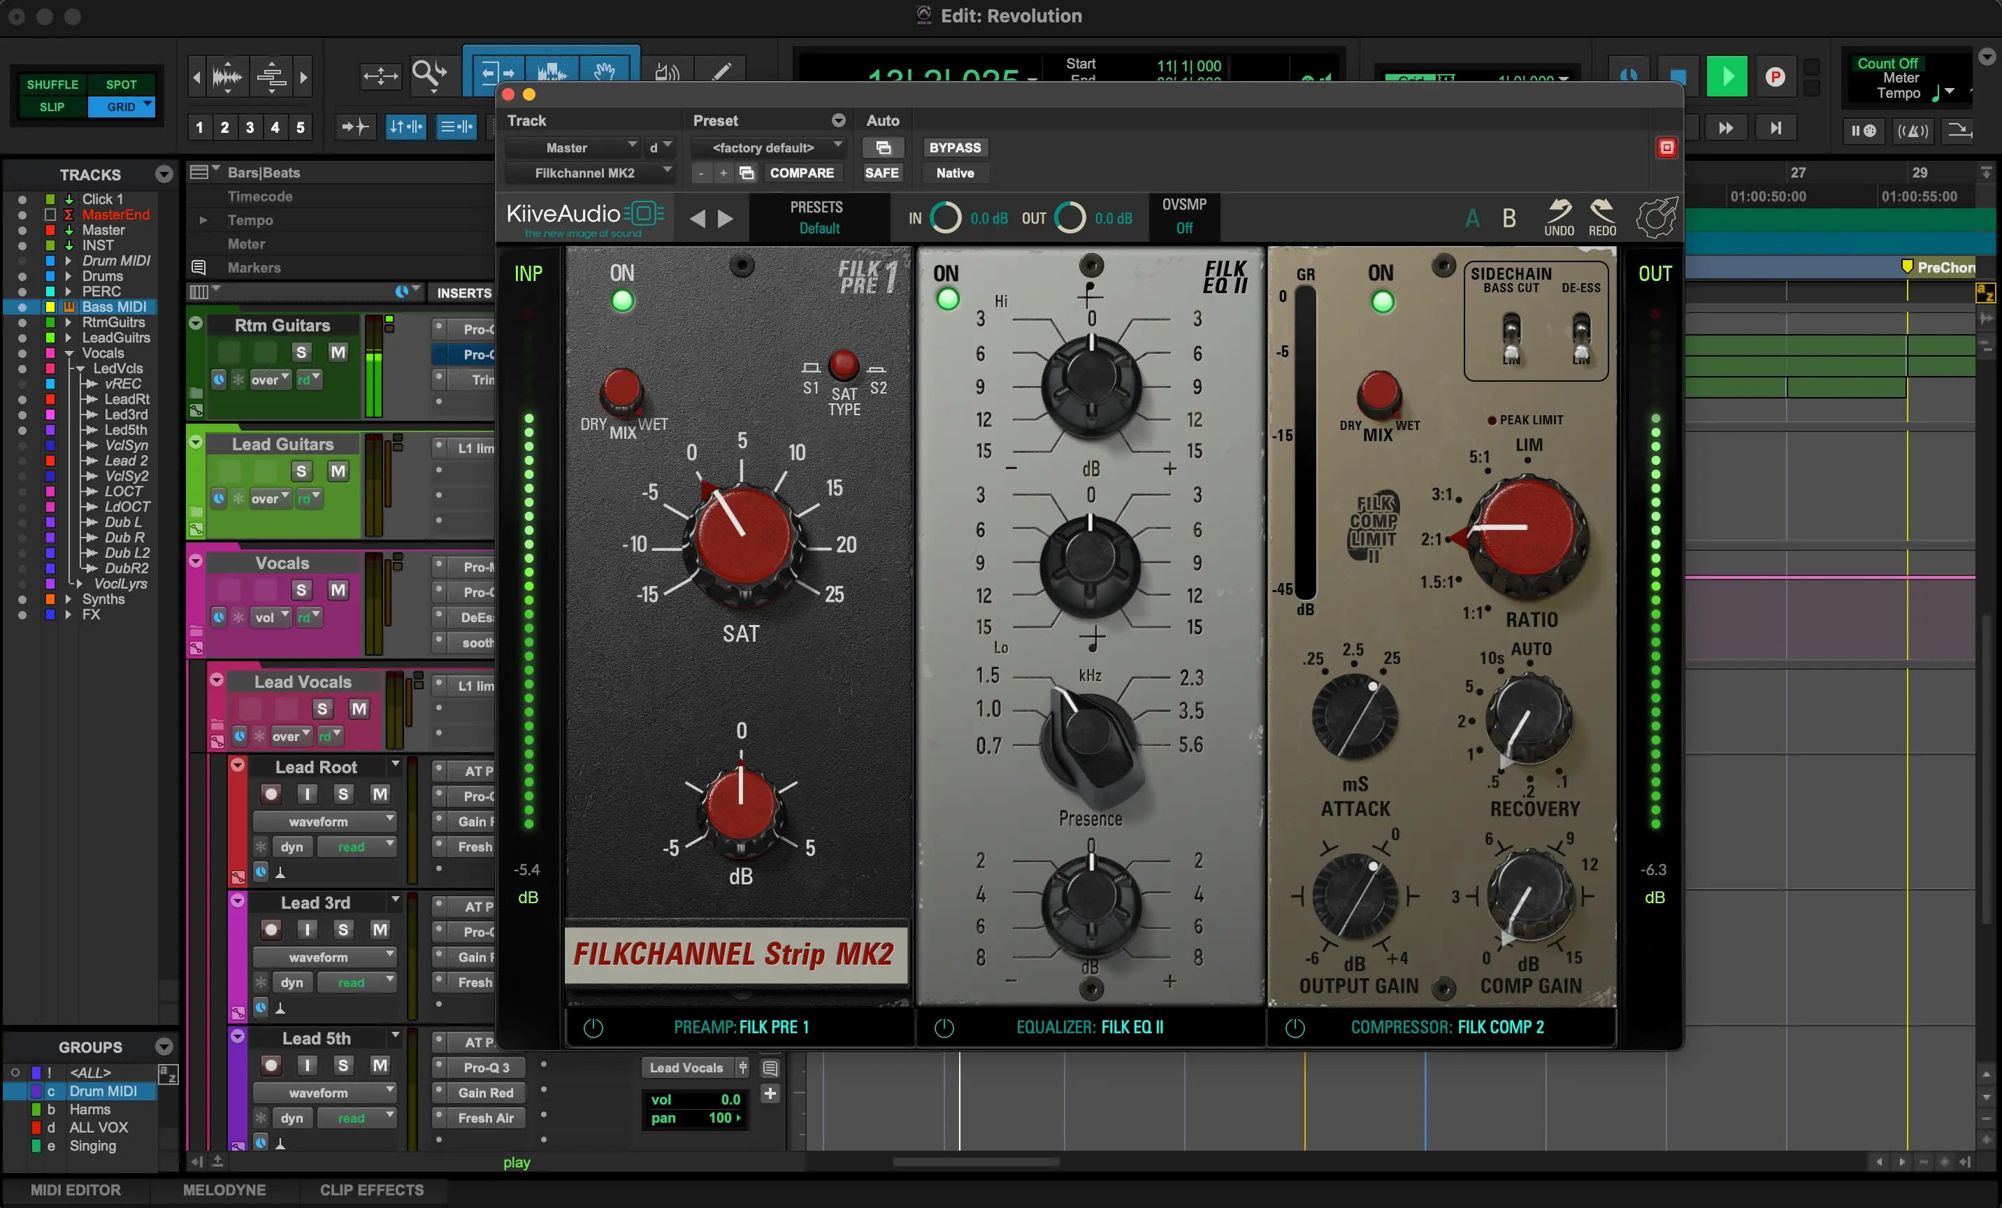Expand the Drums track folder
Viewport: 2002px width, 1208px height.
(x=69, y=276)
